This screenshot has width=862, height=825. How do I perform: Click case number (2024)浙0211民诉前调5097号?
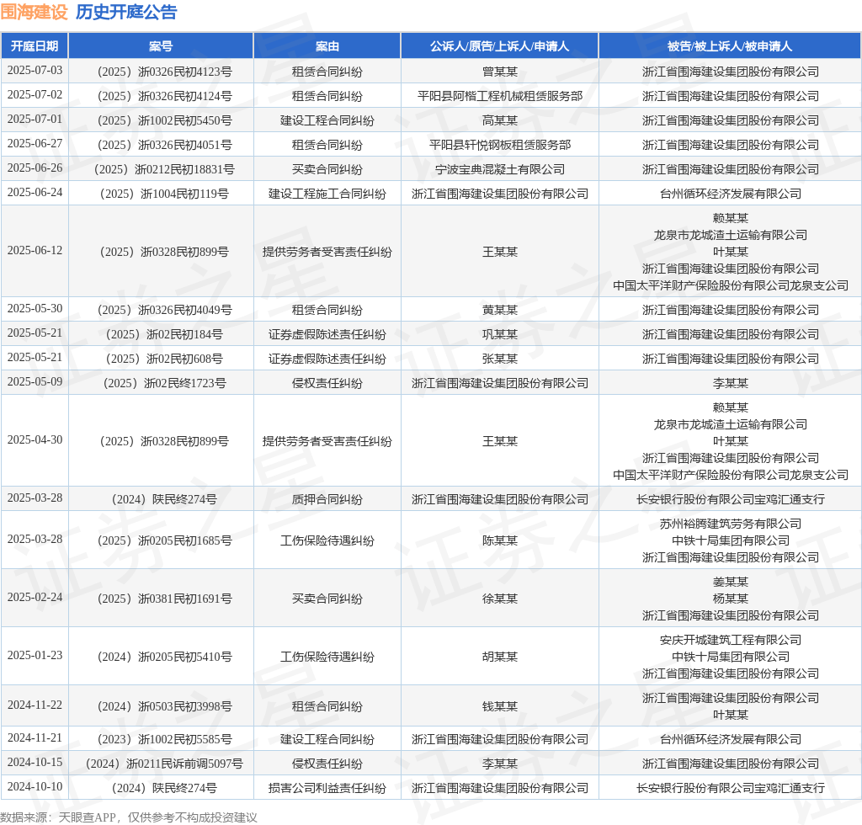point(164,764)
